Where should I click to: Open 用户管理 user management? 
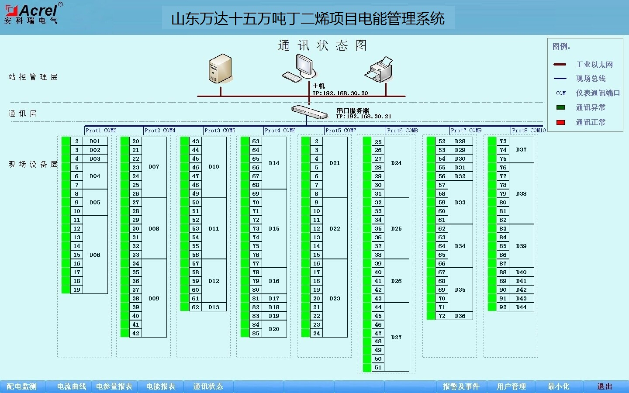(x=511, y=386)
